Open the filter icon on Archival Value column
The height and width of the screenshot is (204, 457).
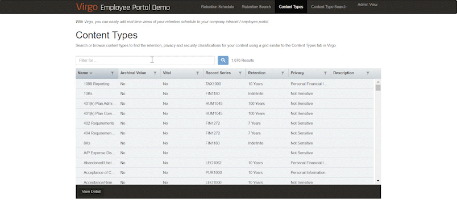click(155, 73)
